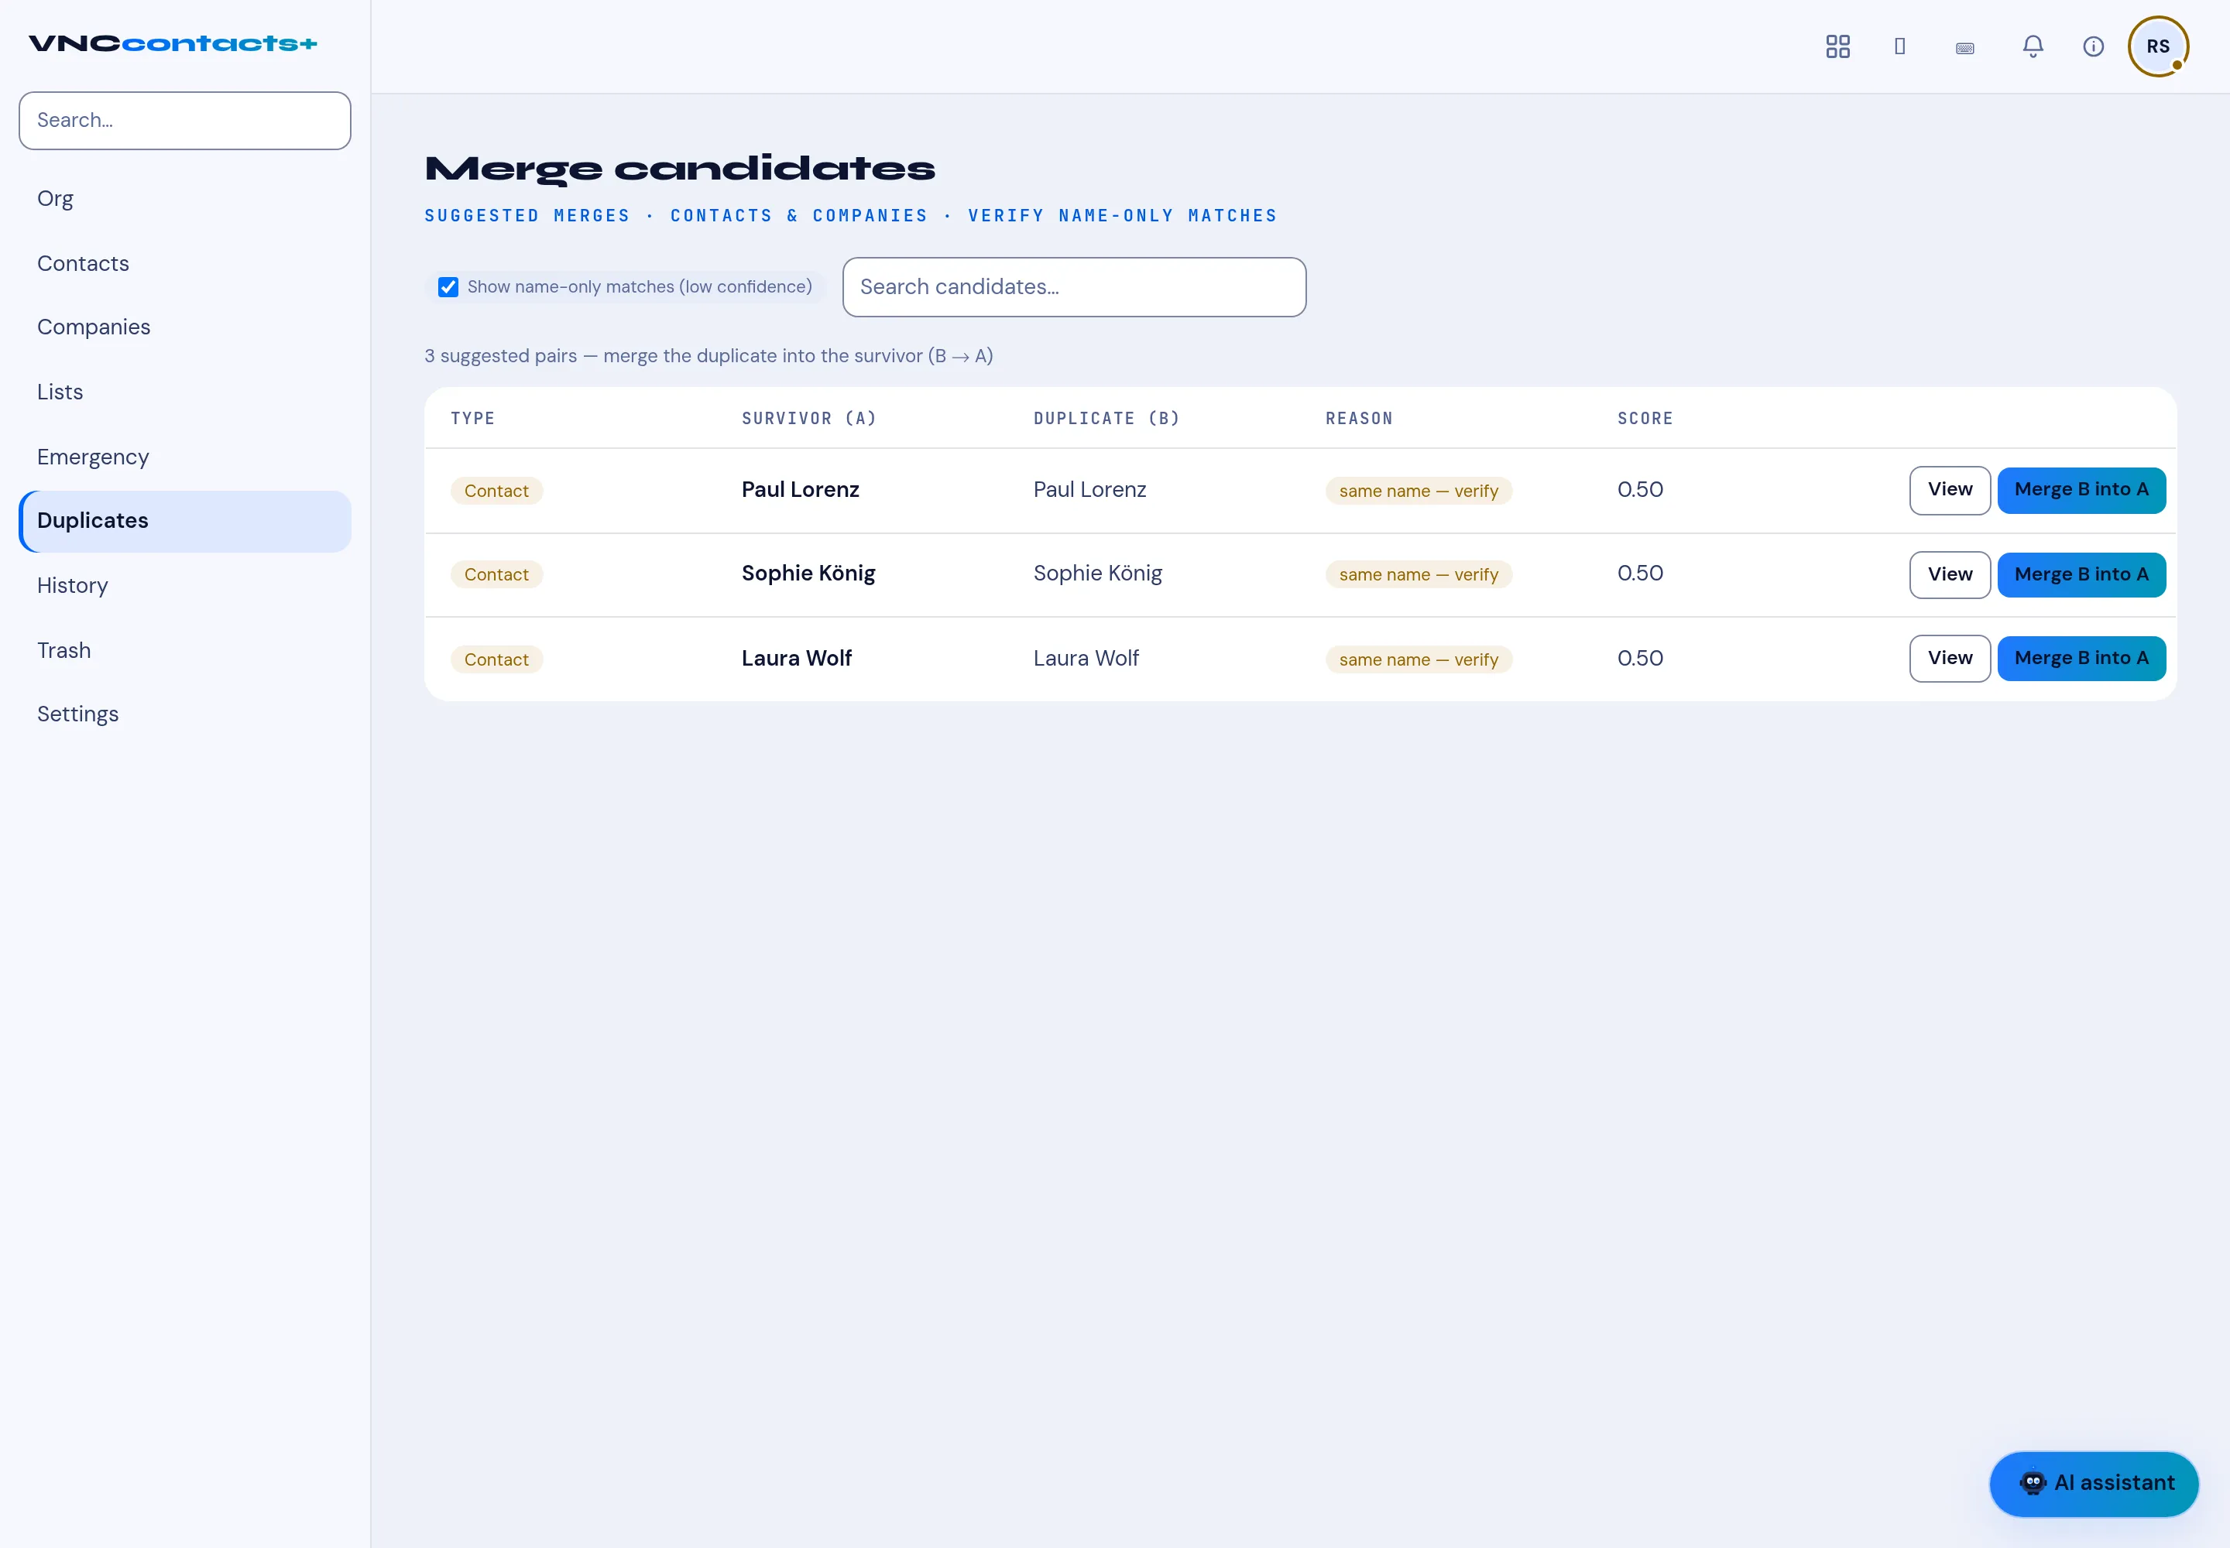The height and width of the screenshot is (1548, 2230).
Task: Open the apps grid icon
Action: tap(1837, 46)
